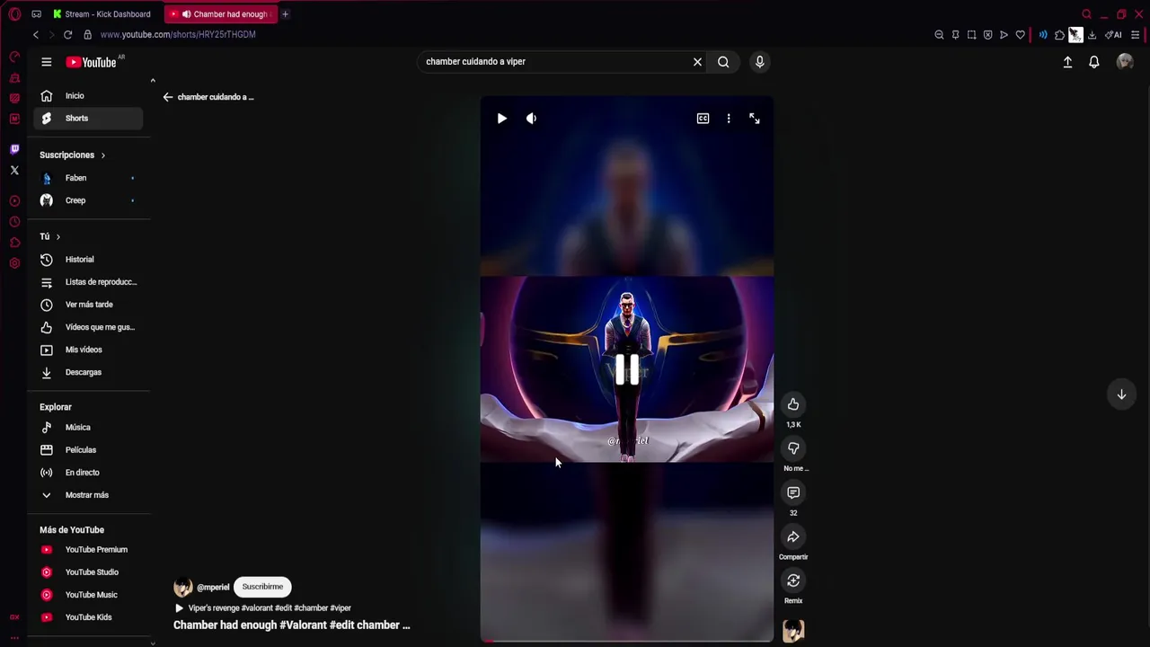Open Opera easy setup sliders icon
The image size is (1150, 647).
(1135, 35)
